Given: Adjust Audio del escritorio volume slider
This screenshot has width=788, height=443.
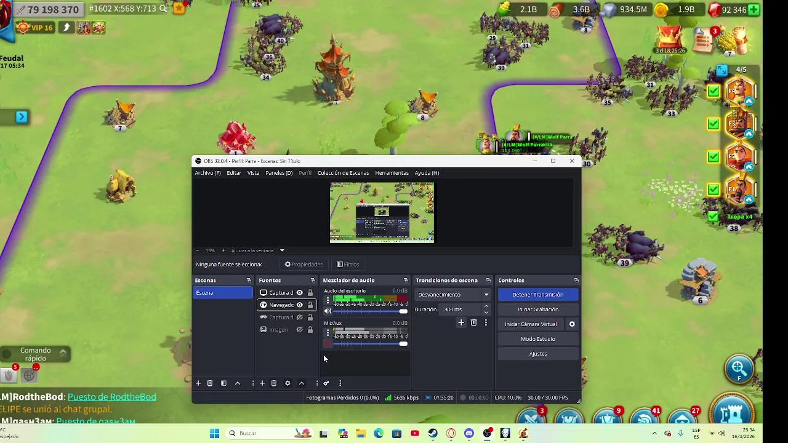Looking at the screenshot, I should [x=370, y=311].
